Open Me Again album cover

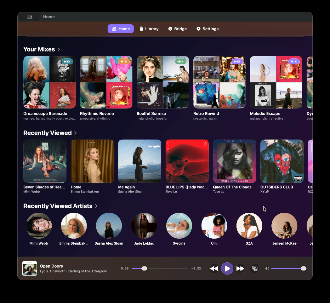[140, 161]
